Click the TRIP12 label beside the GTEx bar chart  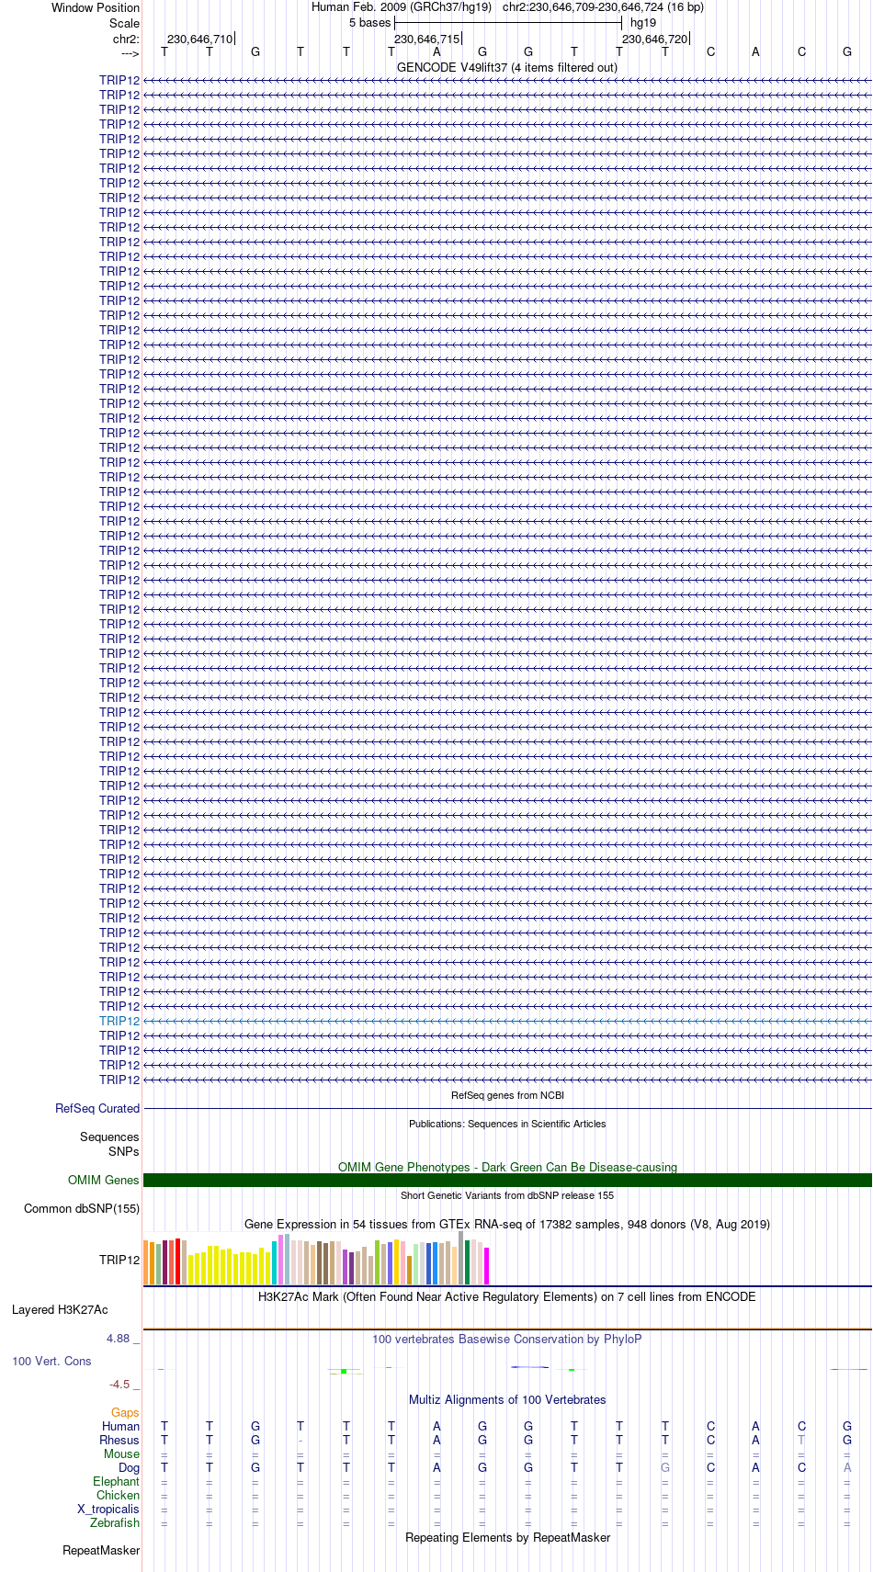[x=119, y=1260]
